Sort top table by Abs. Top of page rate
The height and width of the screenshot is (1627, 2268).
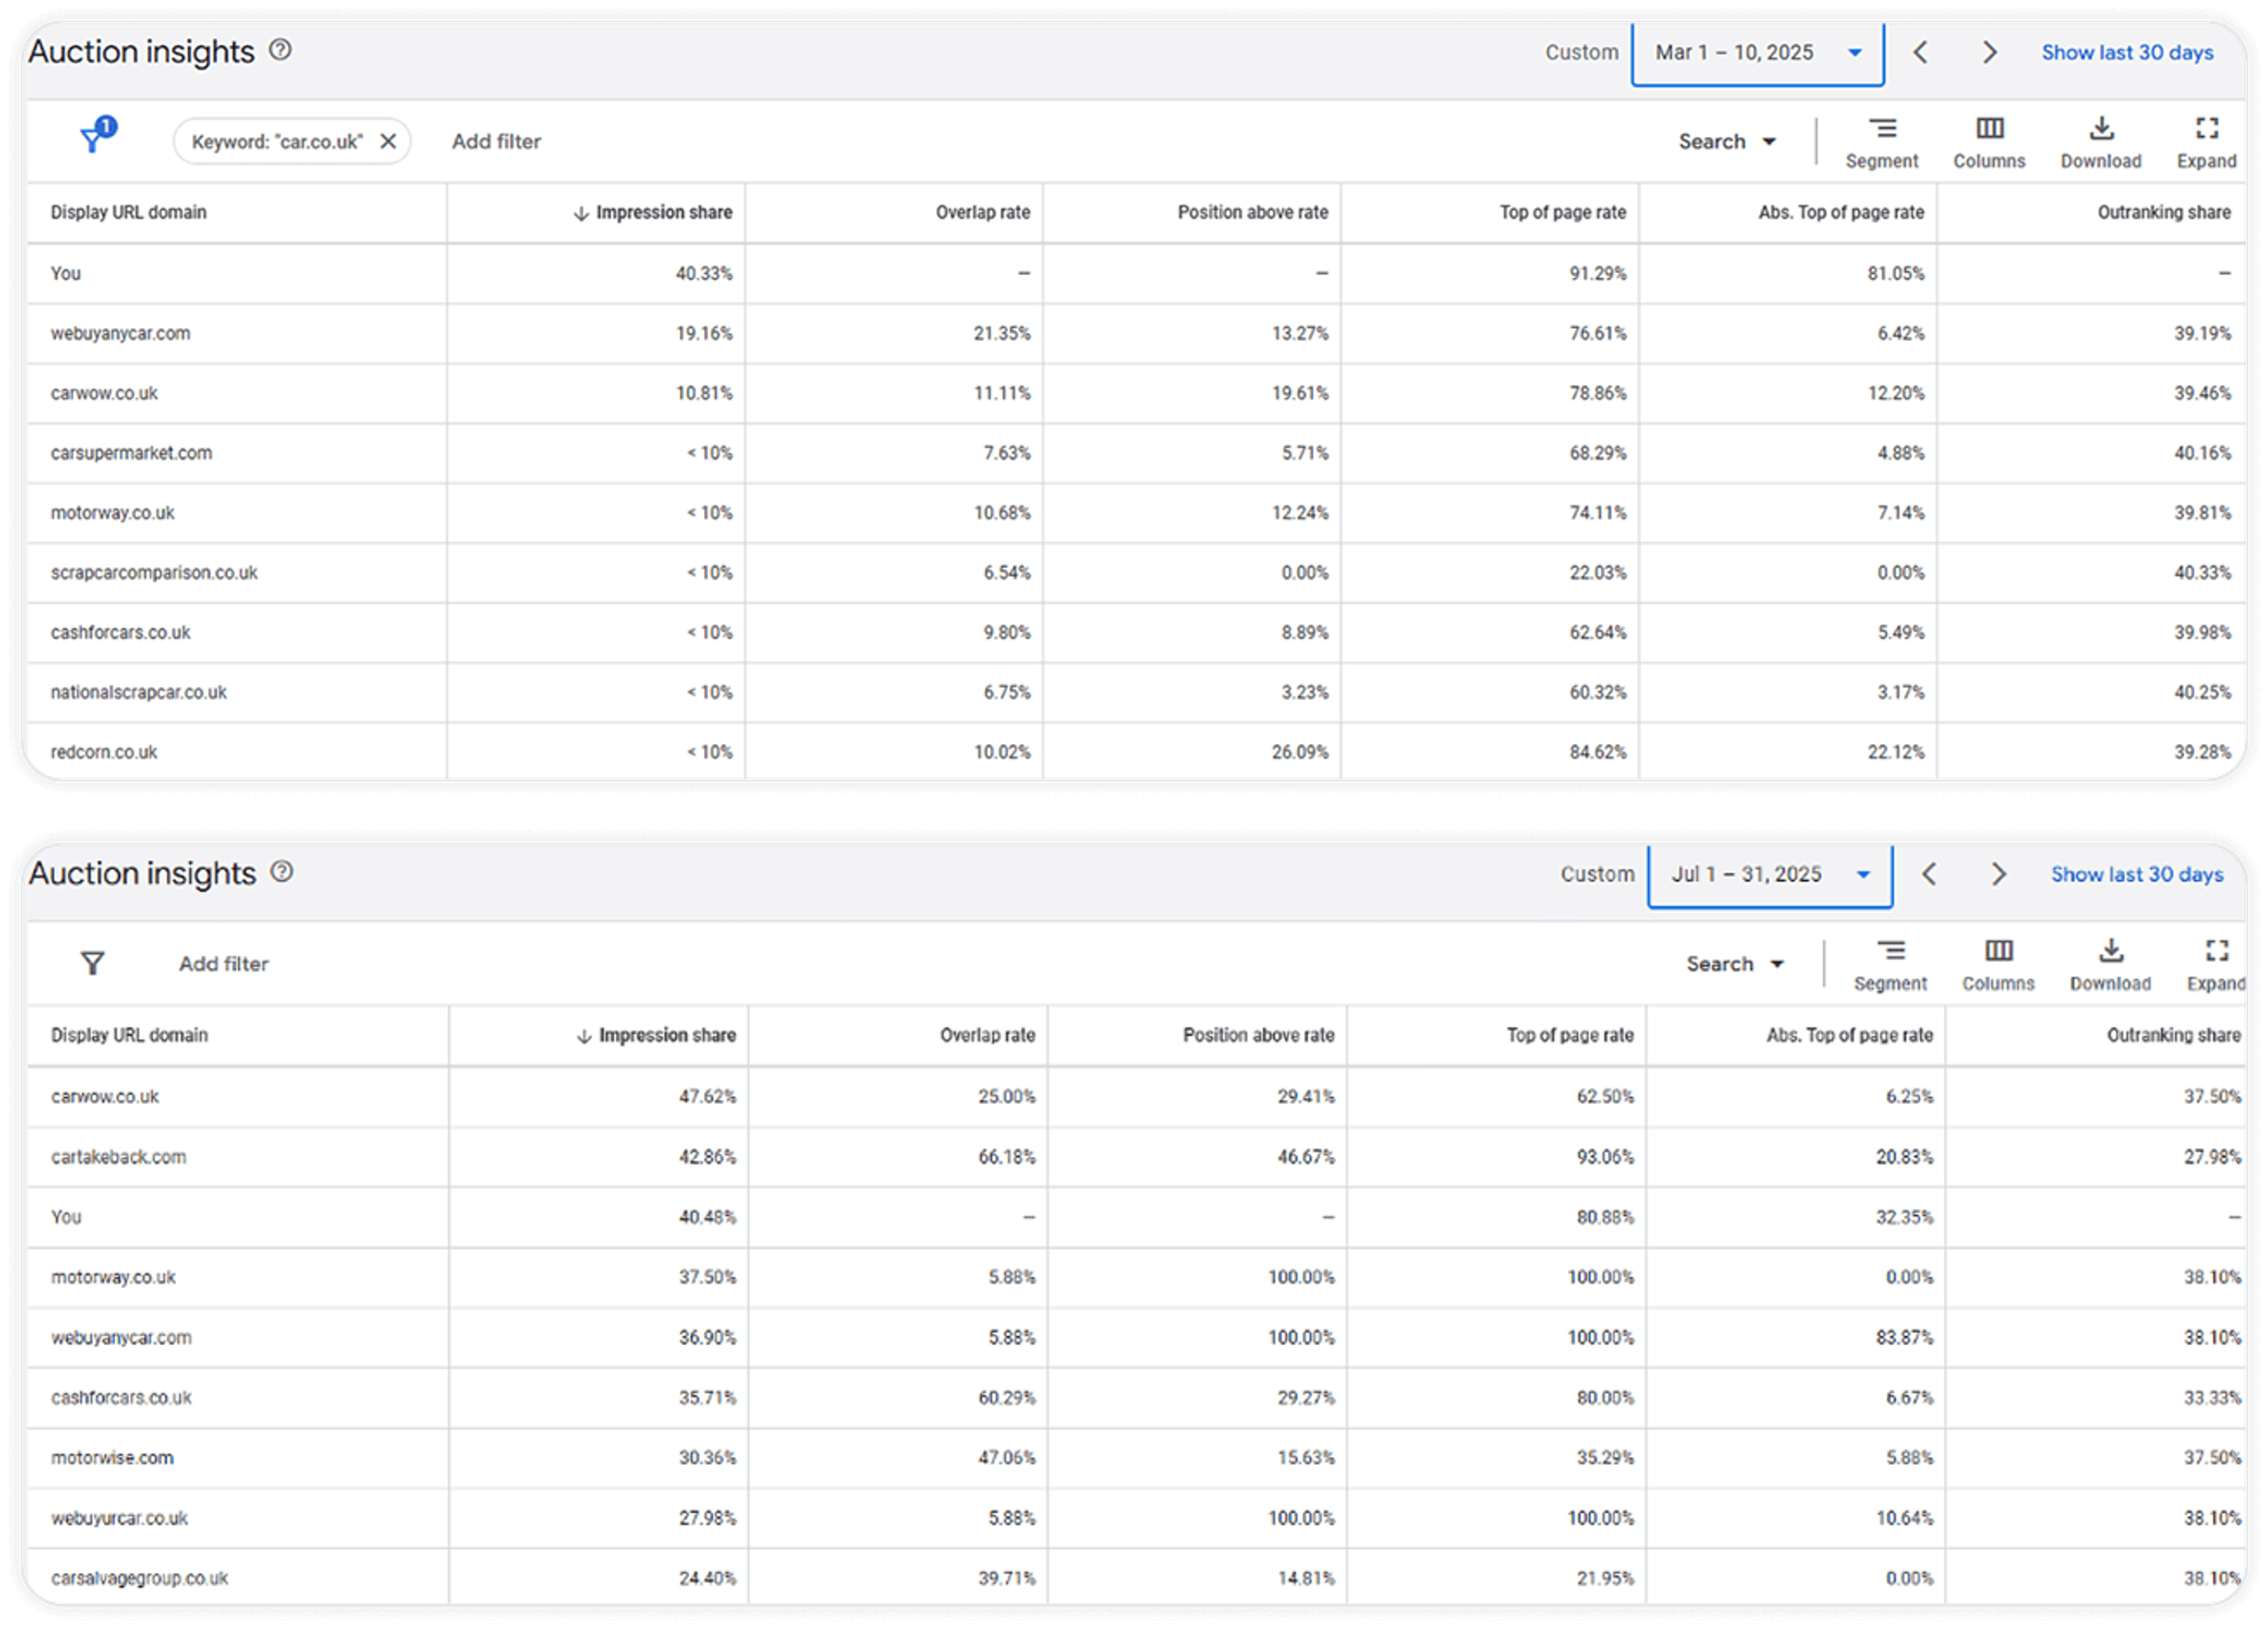click(1840, 212)
